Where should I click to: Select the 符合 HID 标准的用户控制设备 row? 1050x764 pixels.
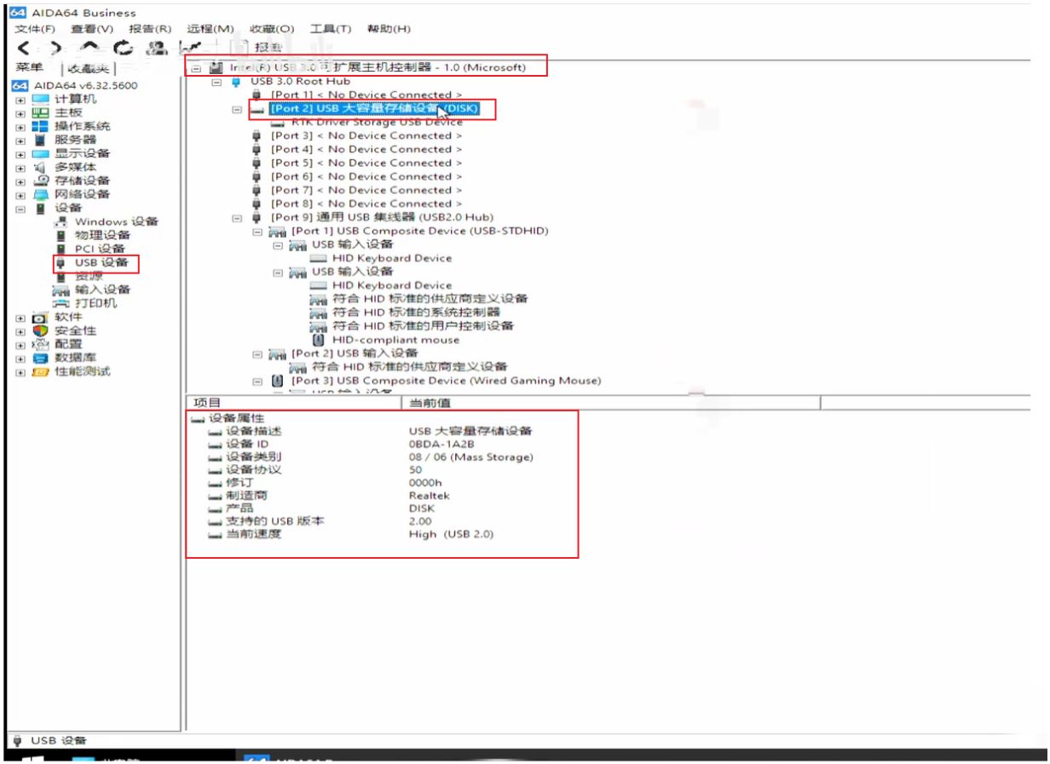[423, 326]
